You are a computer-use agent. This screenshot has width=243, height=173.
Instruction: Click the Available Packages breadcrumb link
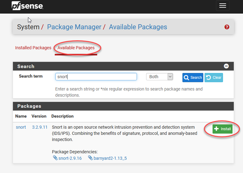click(138, 27)
